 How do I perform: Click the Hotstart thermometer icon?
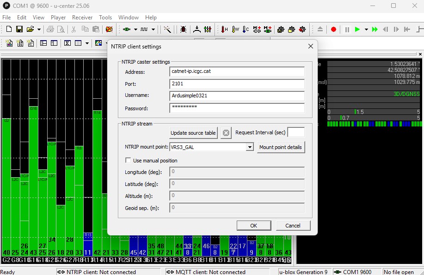[224, 30]
